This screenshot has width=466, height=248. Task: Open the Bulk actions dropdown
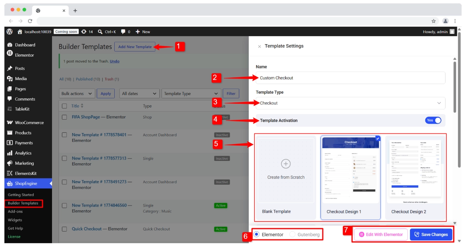click(x=77, y=94)
